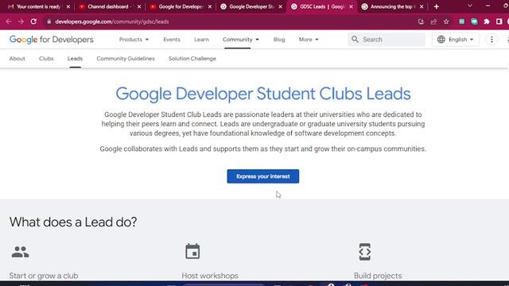509x286 pixels.
Task: Share this page via the share icon
Action: point(433,21)
